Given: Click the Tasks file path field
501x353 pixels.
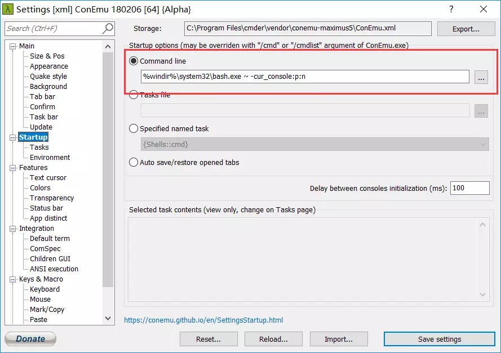Looking at the screenshot, I should [x=305, y=110].
